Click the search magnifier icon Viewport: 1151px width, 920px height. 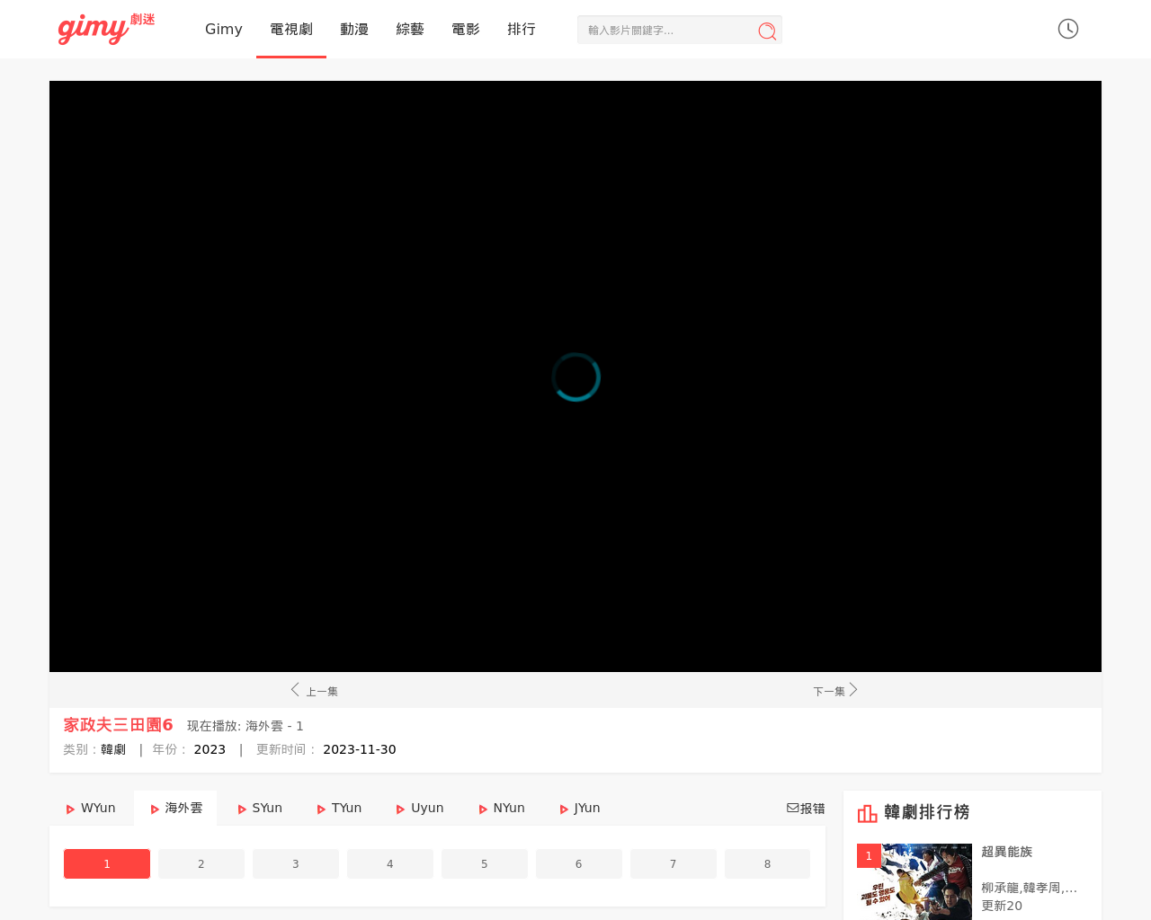tap(767, 31)
